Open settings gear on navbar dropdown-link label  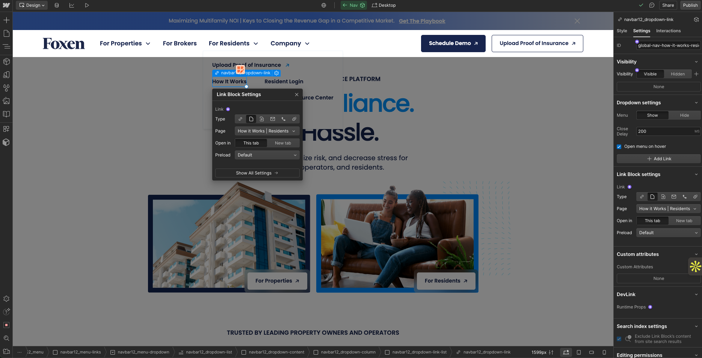pos(277,73)
